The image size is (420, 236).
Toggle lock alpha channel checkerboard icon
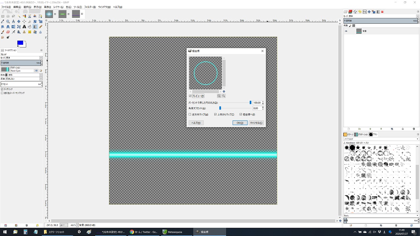pos(354,25)
